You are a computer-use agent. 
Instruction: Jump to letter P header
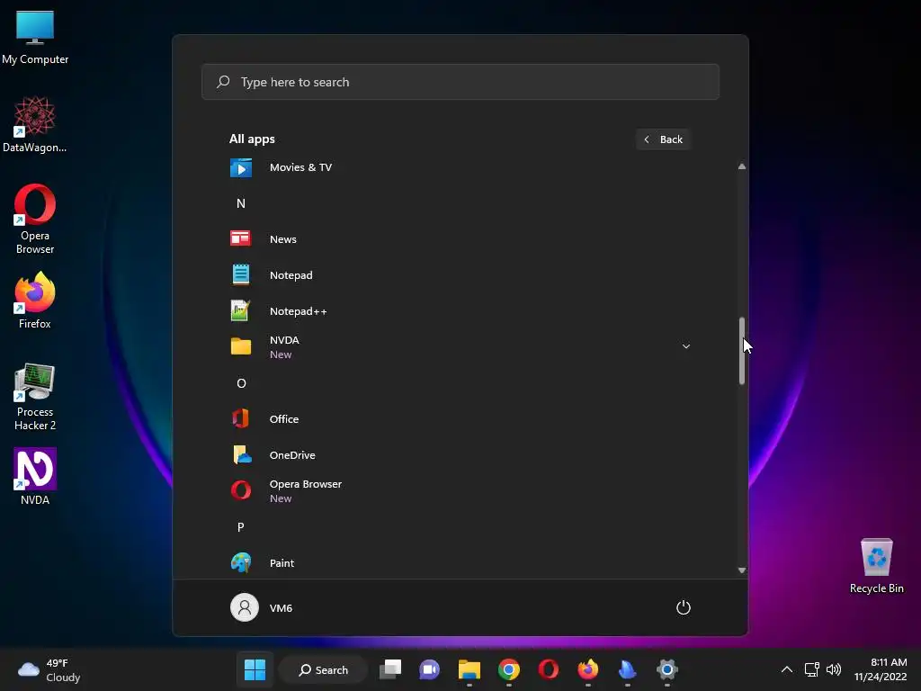point(241,527)
